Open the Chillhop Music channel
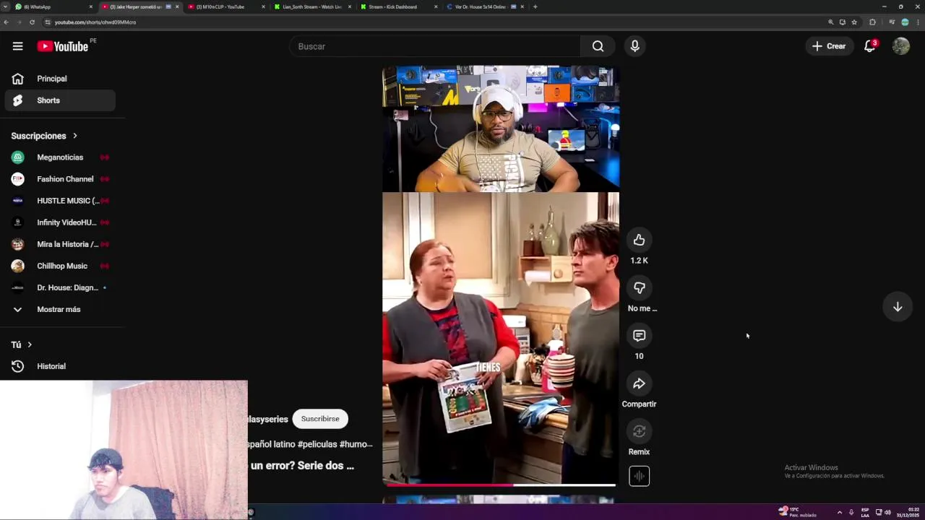This screenshot has height=520, width=925. click(60, 266)
